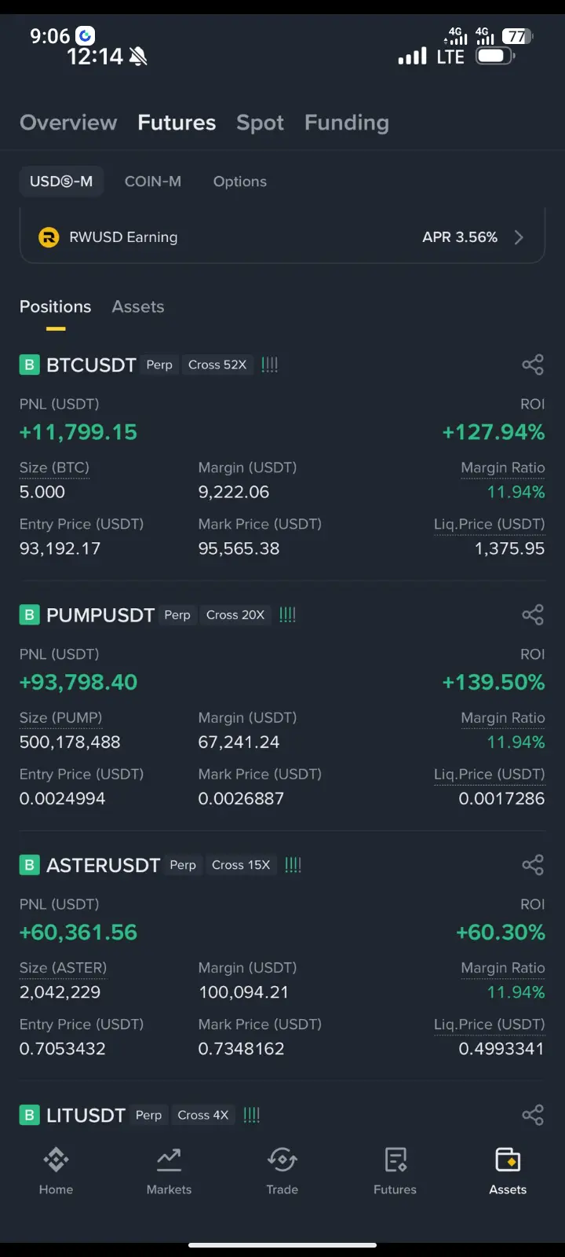Switch to Options segment
This screenshot has width=565, height=1257.
240,181
